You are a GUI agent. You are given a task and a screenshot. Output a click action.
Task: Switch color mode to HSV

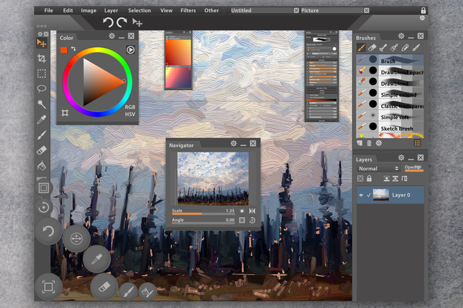click(x=130, y=114)
